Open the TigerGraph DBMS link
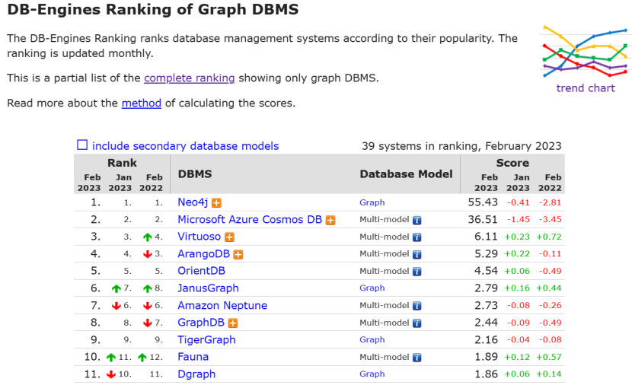 206,339
